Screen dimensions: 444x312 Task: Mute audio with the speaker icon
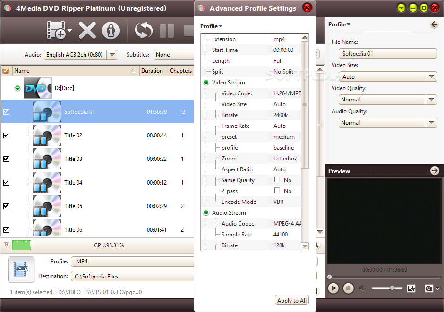[x=363, y=288]
